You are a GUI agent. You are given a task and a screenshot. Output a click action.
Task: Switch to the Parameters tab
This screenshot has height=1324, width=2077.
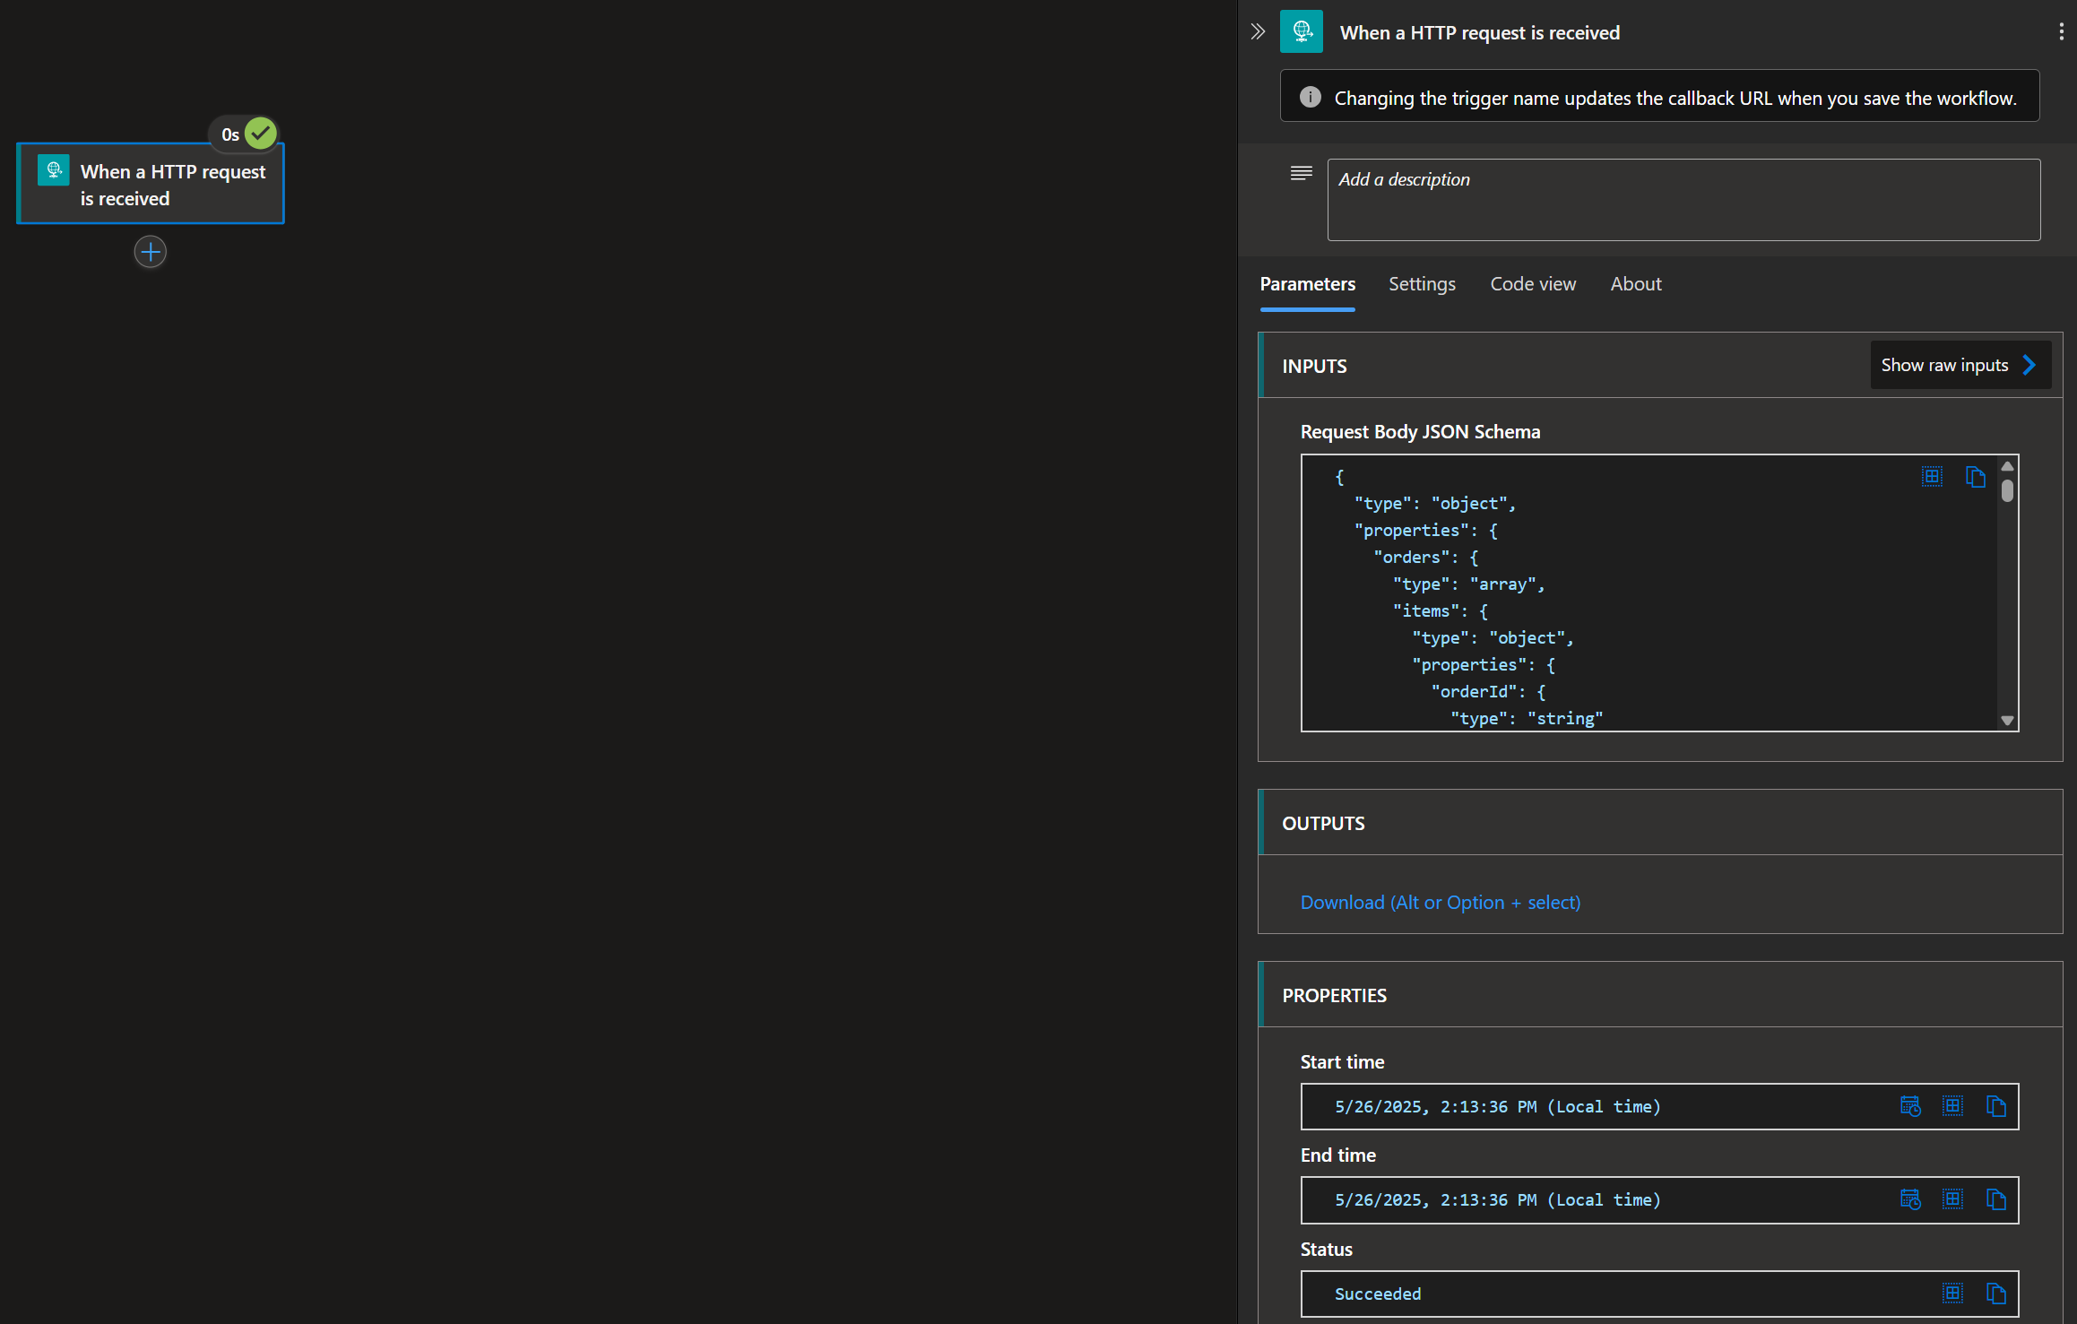tap(1307, 284)
